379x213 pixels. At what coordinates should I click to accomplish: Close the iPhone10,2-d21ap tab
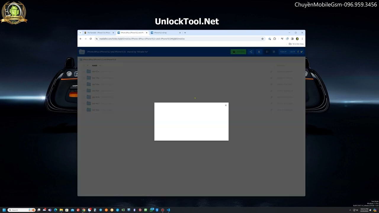pyautogui.click(x=180, y=33)
